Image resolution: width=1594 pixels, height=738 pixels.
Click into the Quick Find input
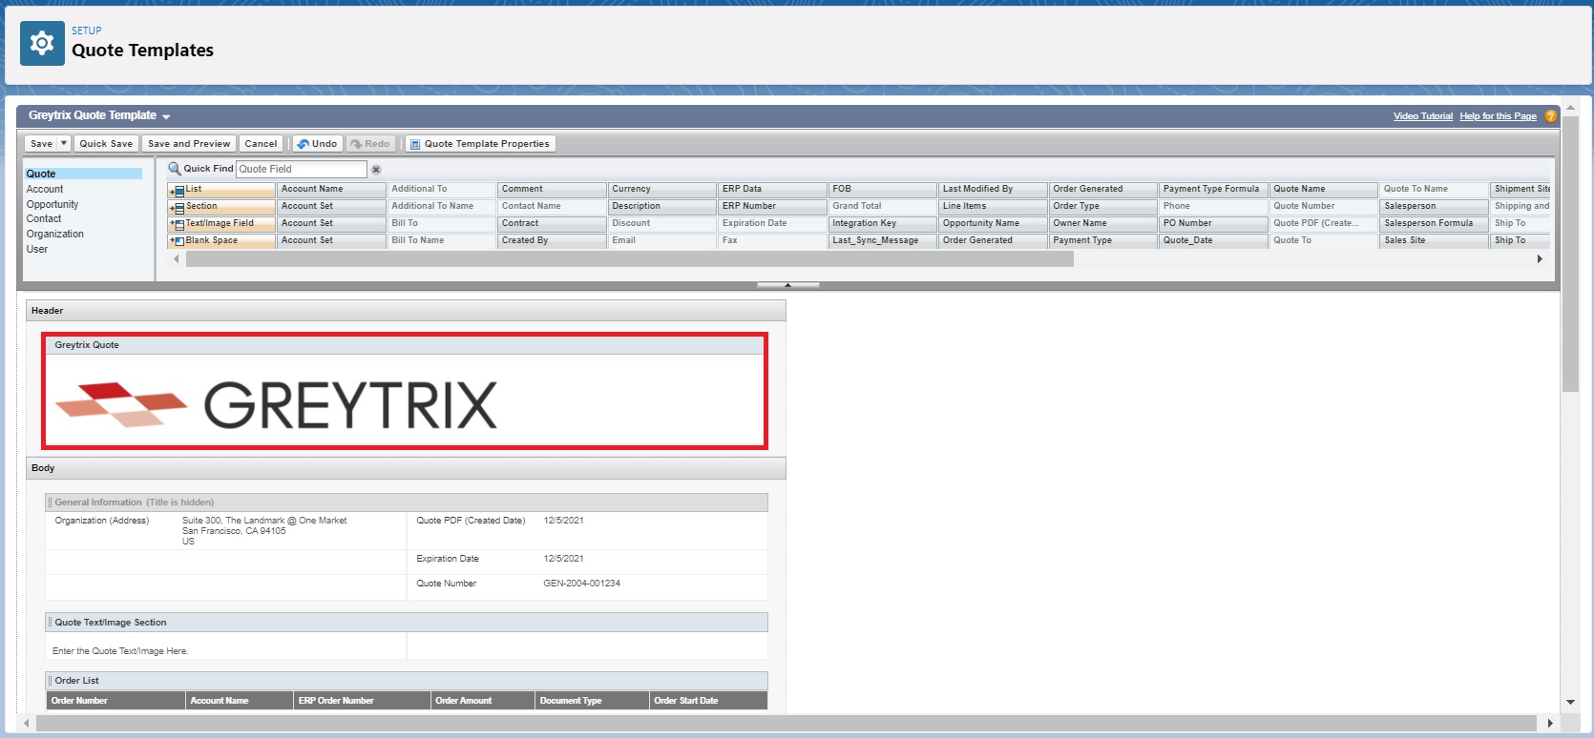301,169
